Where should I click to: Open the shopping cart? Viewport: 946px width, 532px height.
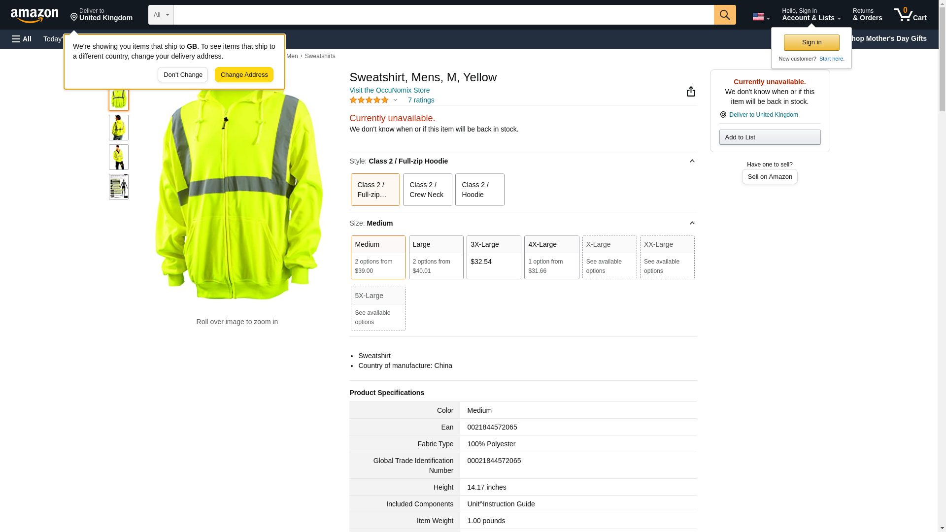pos(910,15)
